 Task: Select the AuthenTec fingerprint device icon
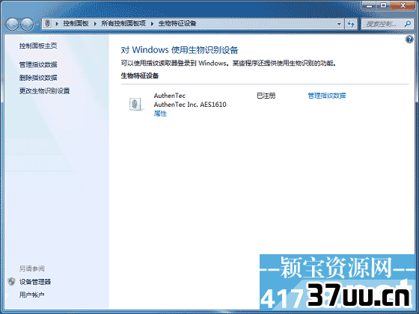pos(136,104)
